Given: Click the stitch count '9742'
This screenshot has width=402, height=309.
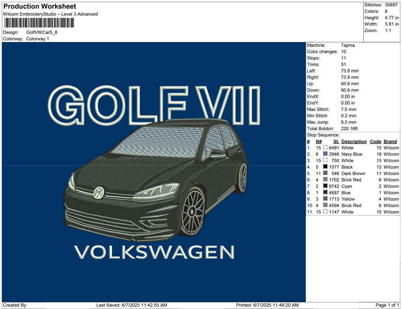Looking at the screenshot, I should [334, 186].
